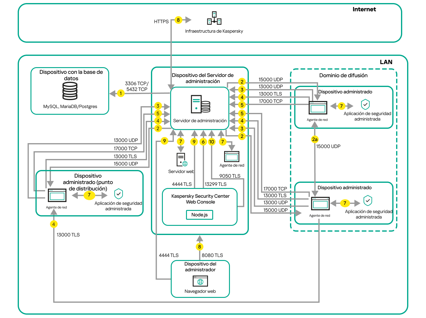Screen dimensions: 426x318
Task: Click 'Dispositivo administrado' title of the upper broadcast domain device
Action: [345, 92]
